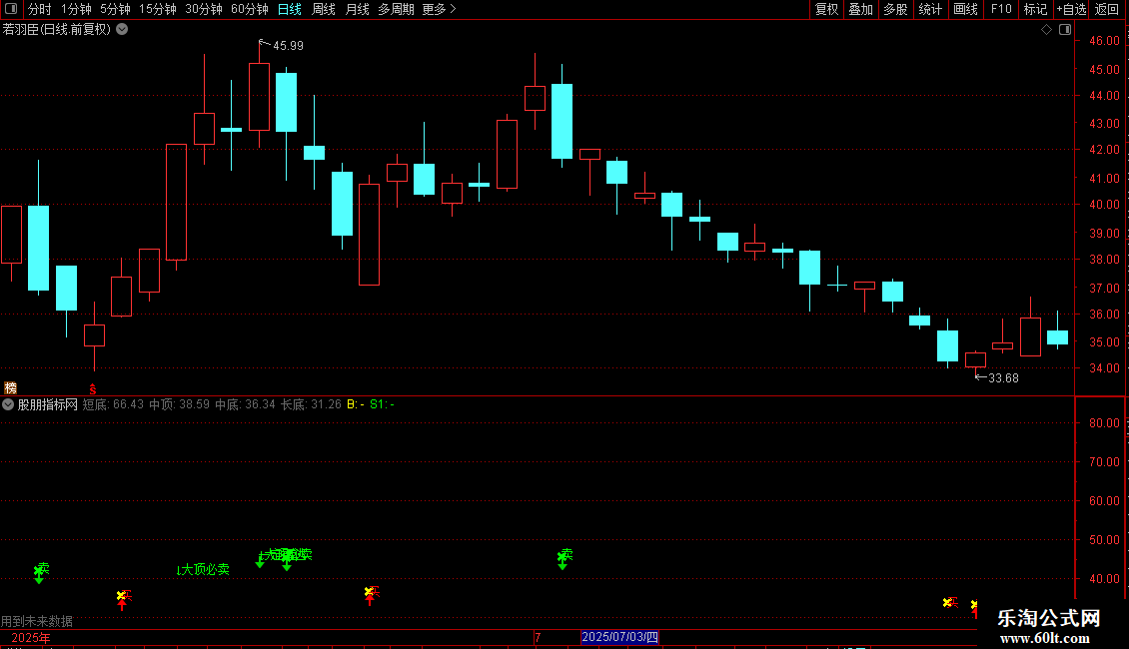Click the 中底: 36.34 indicator value
Viewport: 1129px width, 649px height.
pos(245,404)
